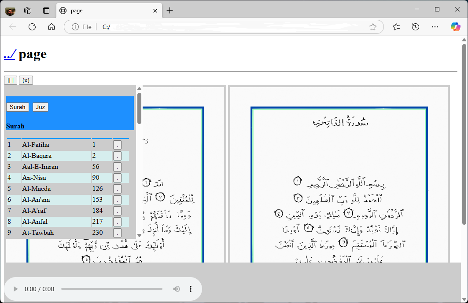Screen dimensions: 468x303
Task: Toggle the sidebar with || button
Action: pos(11,80)
